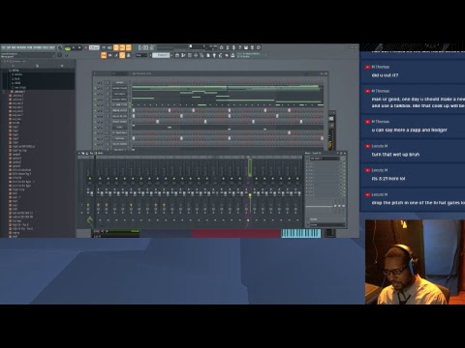Click chat message 'did u cut it?'

point(385,75)
